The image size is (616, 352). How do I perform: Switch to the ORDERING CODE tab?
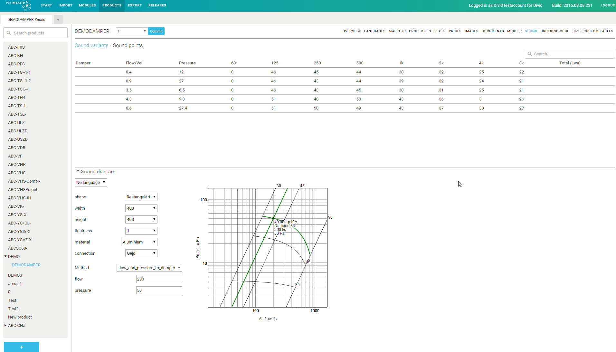click(554, 31)
